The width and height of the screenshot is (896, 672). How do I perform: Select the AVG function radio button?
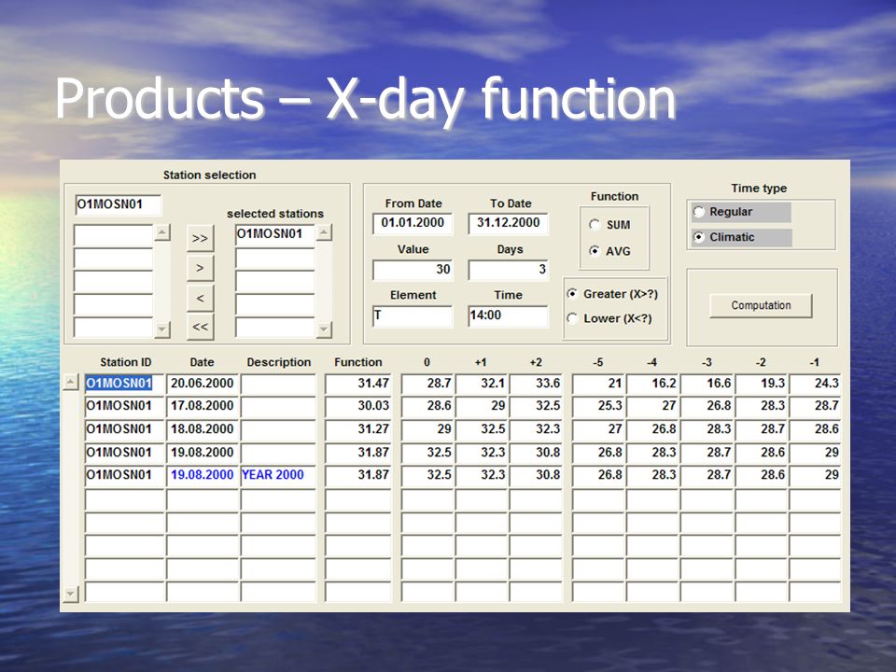coord(595,251)
